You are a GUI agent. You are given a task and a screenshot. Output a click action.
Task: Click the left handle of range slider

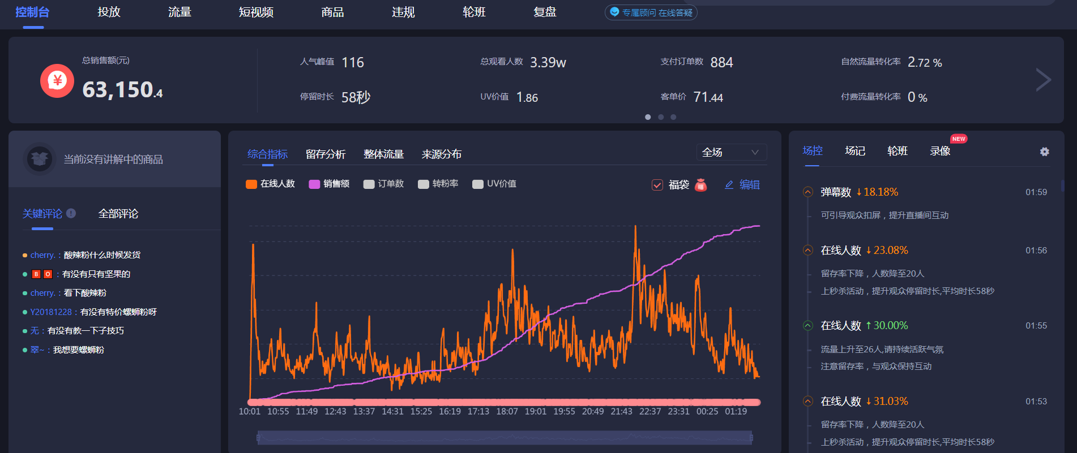click(x=258, y=437)
